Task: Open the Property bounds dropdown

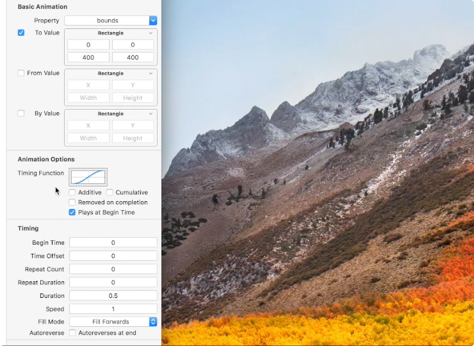Action: (111, 21)
